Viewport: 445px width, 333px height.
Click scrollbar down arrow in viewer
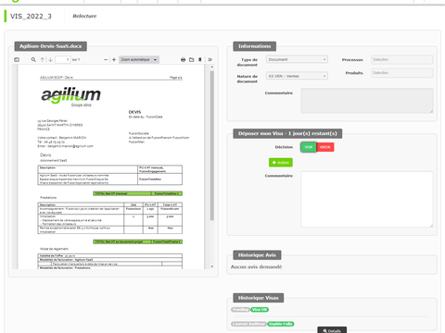click(x=212, y=266)
